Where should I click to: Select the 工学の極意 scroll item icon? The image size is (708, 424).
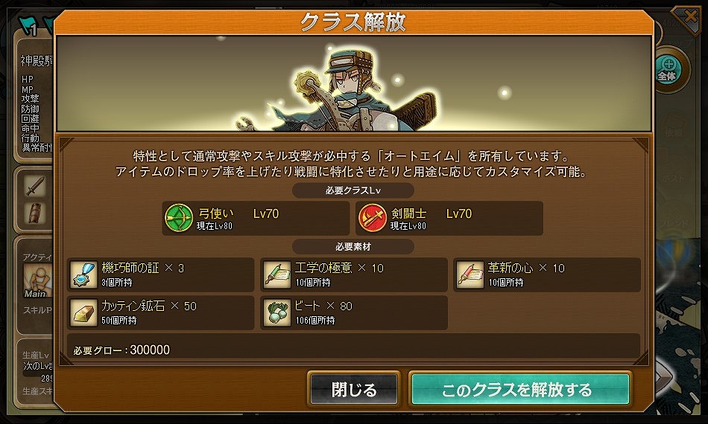(x=276, y=275)
